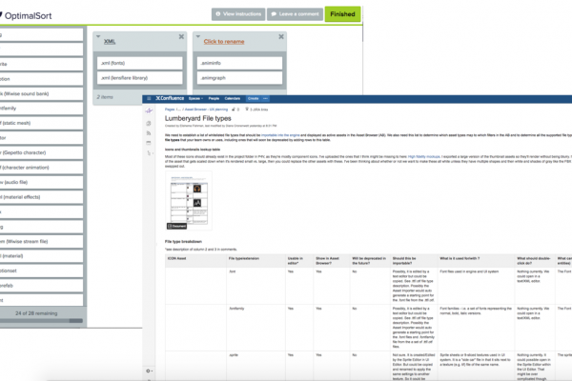The image size is (572, 381).
Task: Select the '.xml (fonts)' card
Action: click(x=140, y=63)
